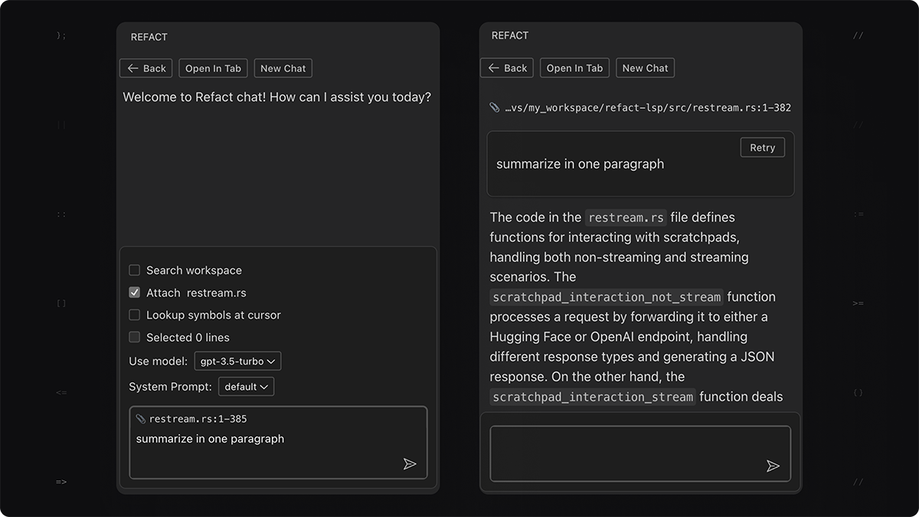The height and width of the screenshot is (517, 919).
Task: Enable the Search workspace checkbox
Action: 135,270
